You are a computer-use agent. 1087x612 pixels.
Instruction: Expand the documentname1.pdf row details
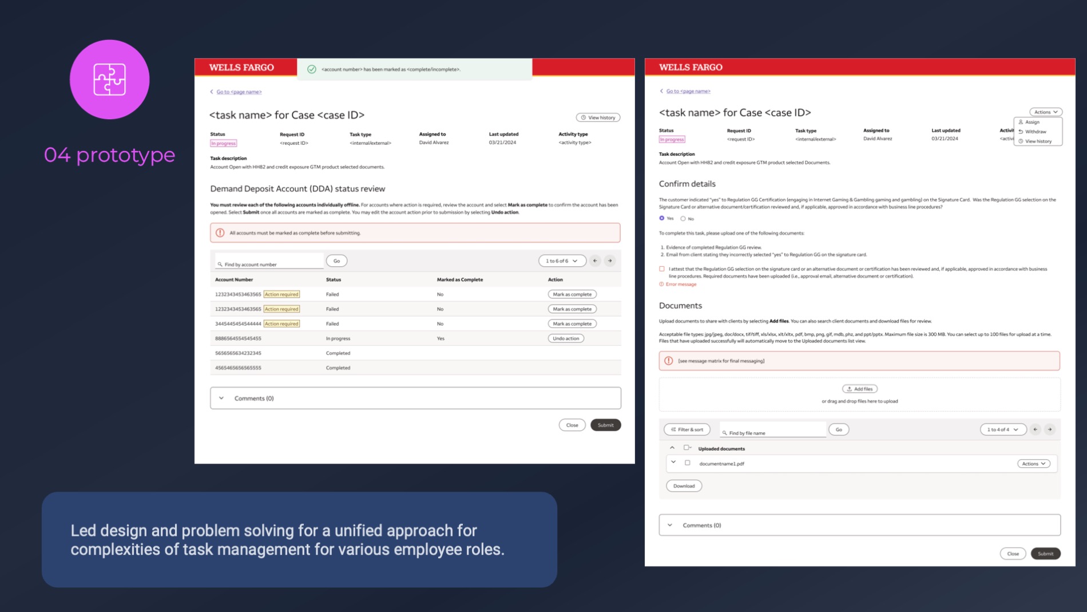point(673,463)
